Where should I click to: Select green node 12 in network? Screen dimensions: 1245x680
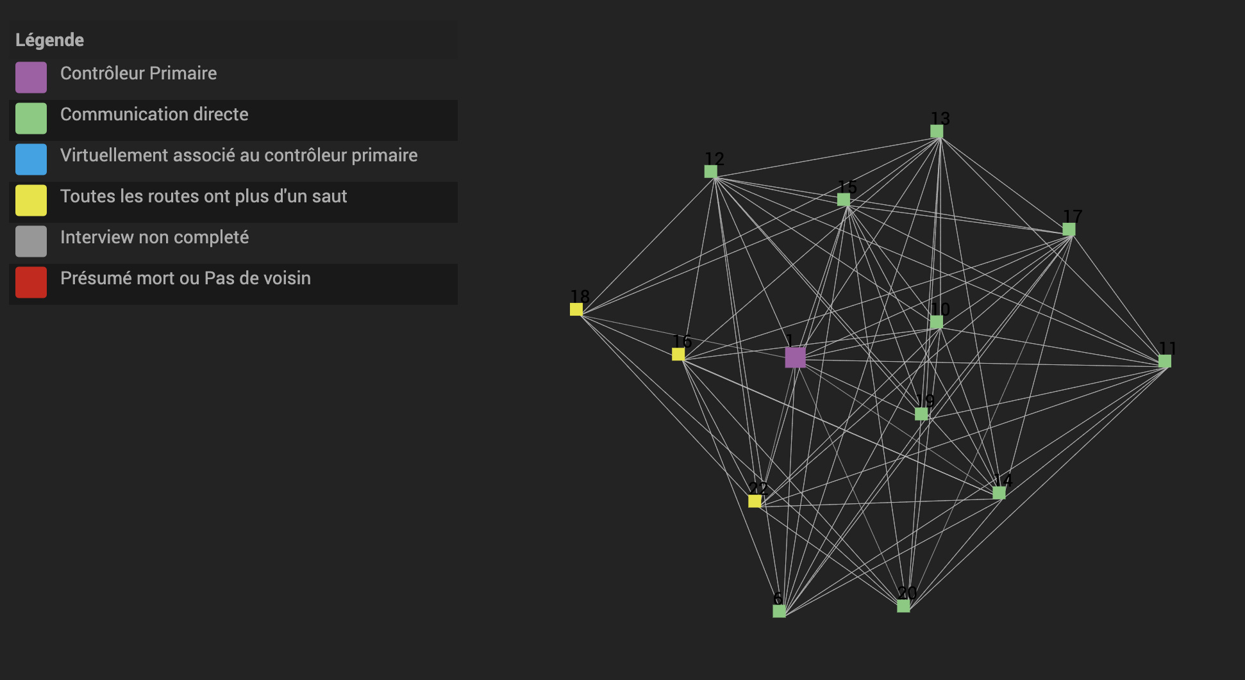711,172
